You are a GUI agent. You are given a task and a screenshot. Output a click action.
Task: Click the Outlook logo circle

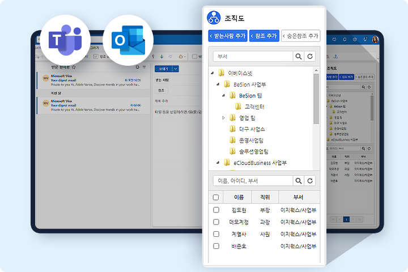coord(128,40)
